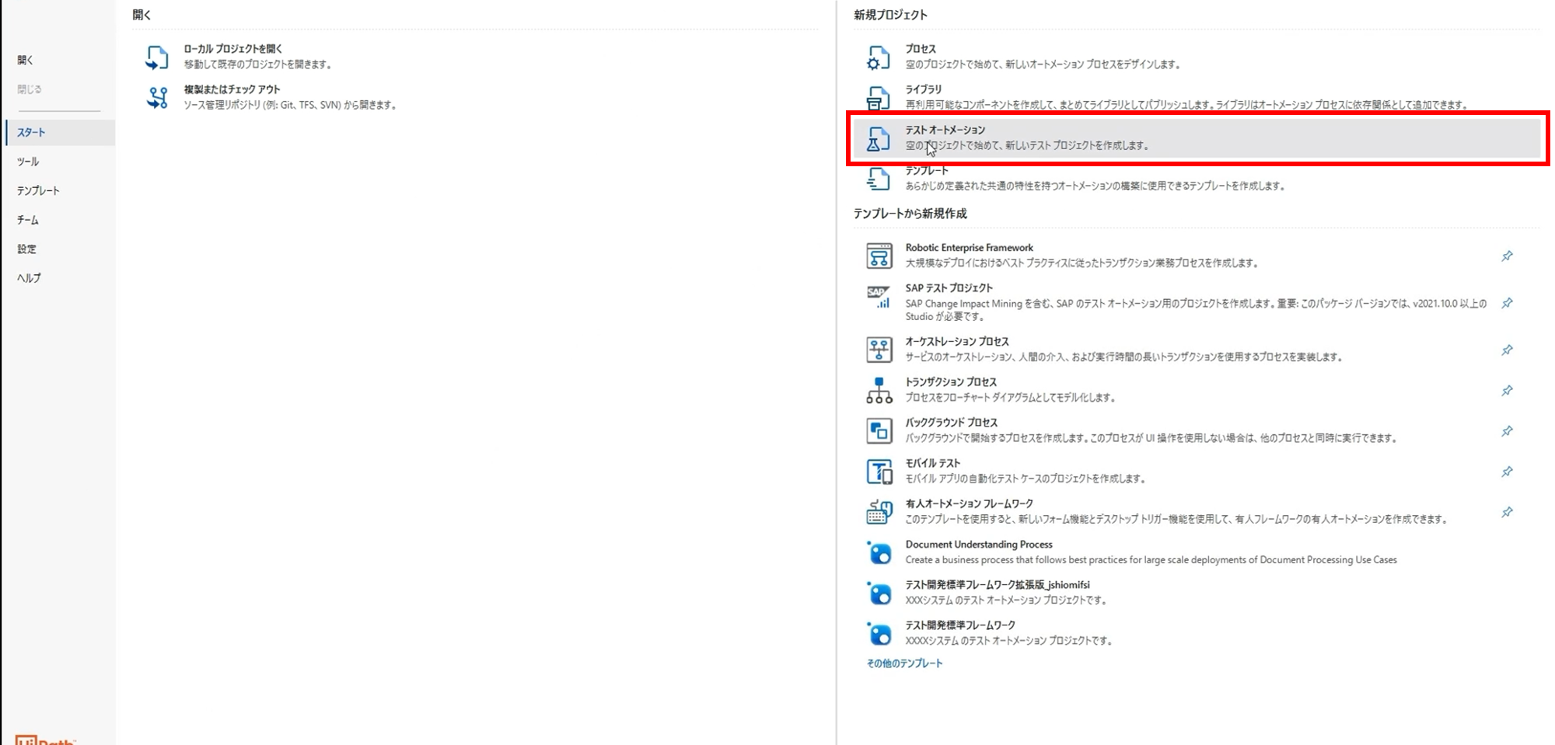Click the オーケストレーション プロセス icon

(x=879, y=350)
